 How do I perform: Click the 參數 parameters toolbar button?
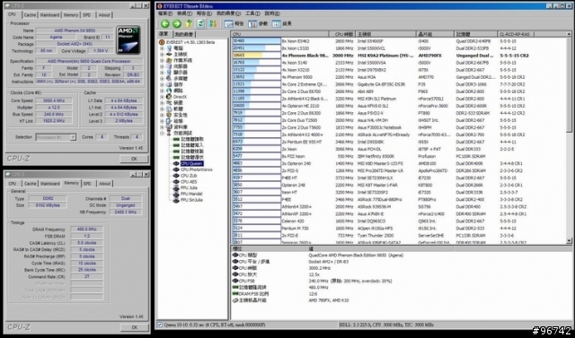[258, 24]
